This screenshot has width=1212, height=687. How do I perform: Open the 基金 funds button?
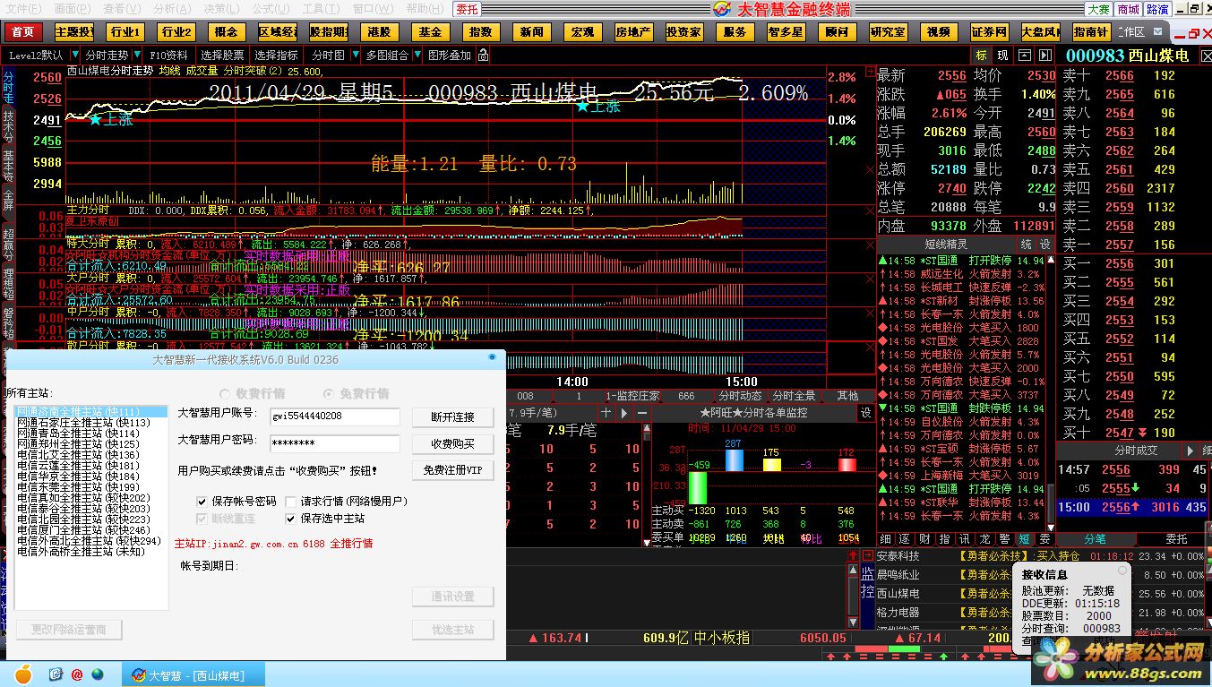pyautogui.click(x=431, y=31)
